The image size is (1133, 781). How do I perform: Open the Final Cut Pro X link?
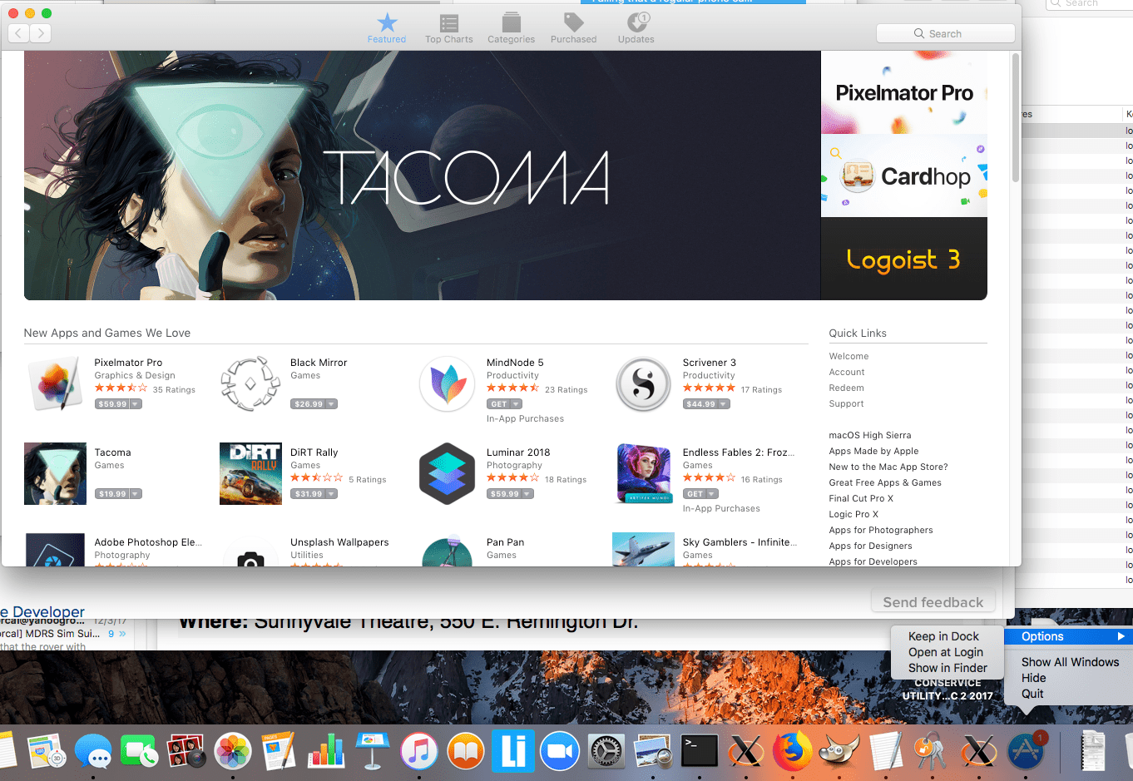click(x=861, y=498)
